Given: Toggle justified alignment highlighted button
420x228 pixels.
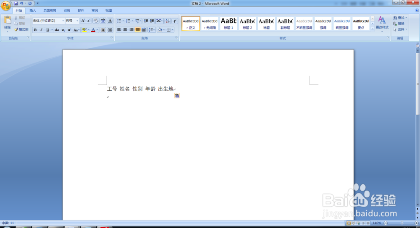Looking at the screenshot, I should [x=137, y=30].
